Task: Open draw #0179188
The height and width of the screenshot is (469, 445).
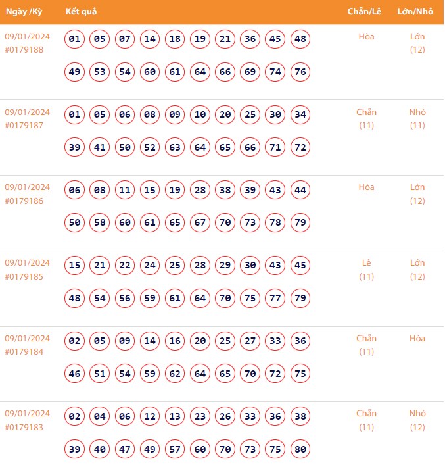Action: point(24,50)
